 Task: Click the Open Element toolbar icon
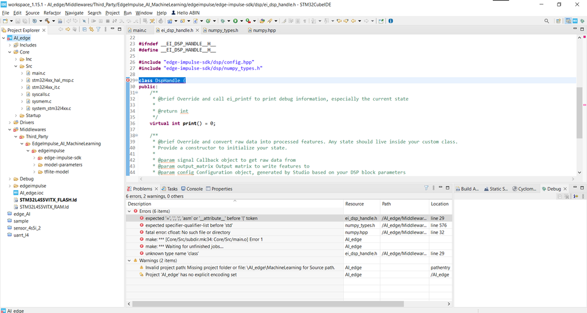[x=262, y=21]
